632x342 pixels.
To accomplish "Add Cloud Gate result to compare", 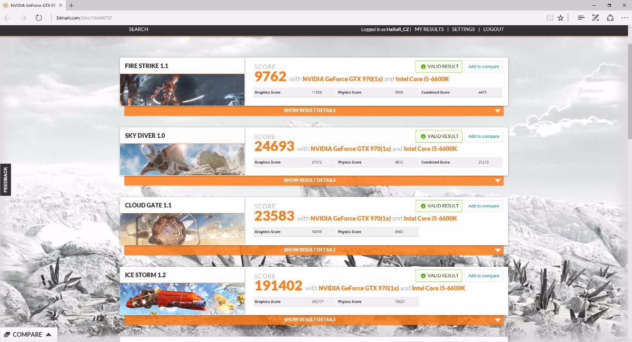I will (483, 206).
